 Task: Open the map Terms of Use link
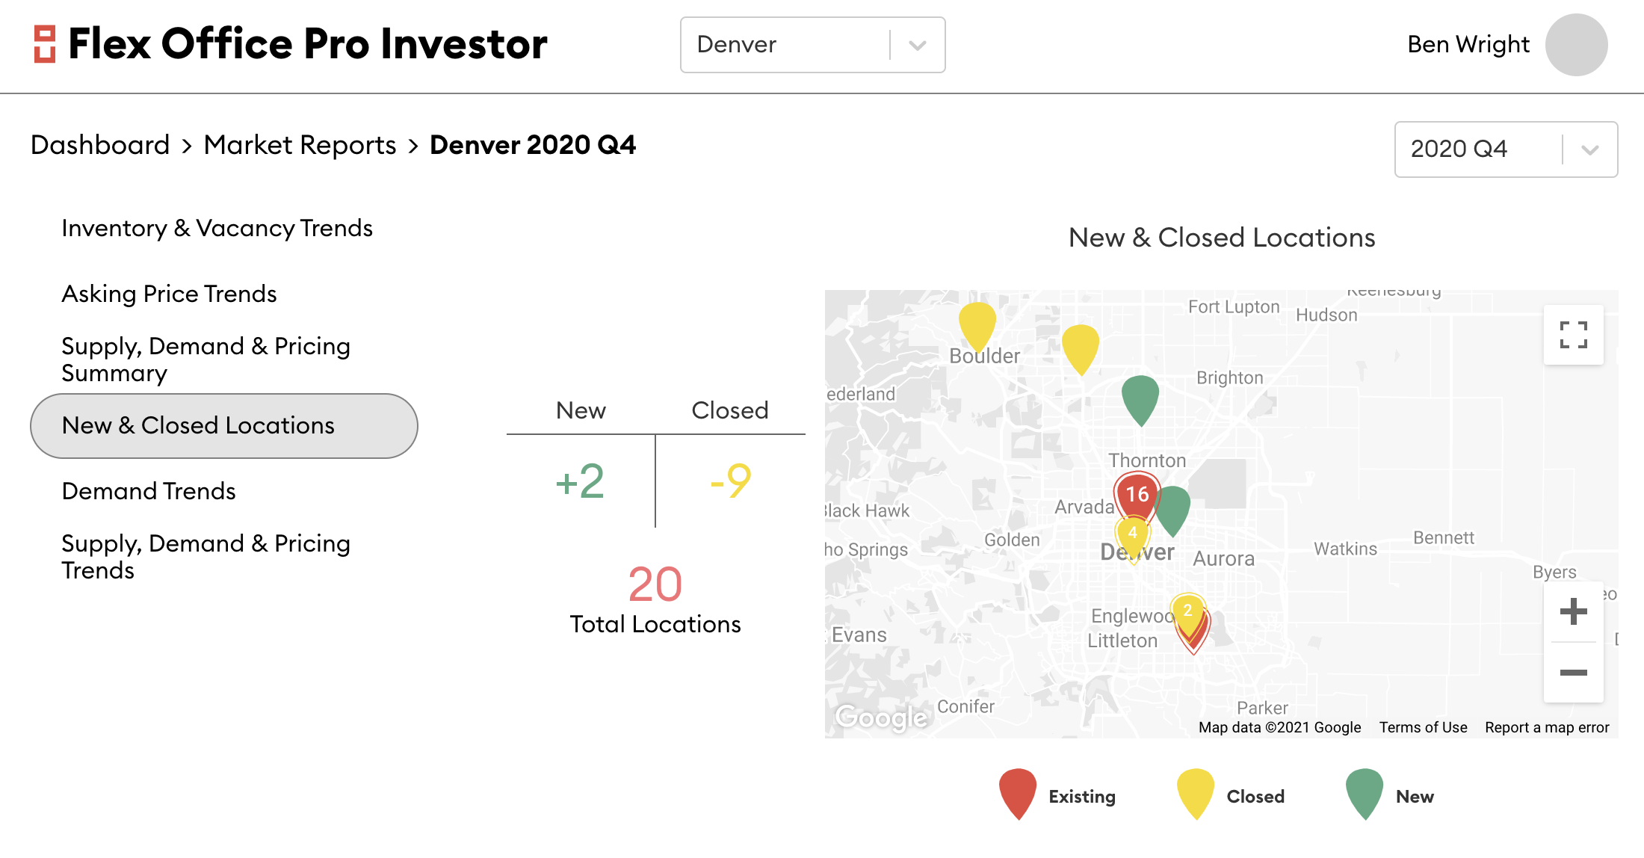click(1423, 727)
